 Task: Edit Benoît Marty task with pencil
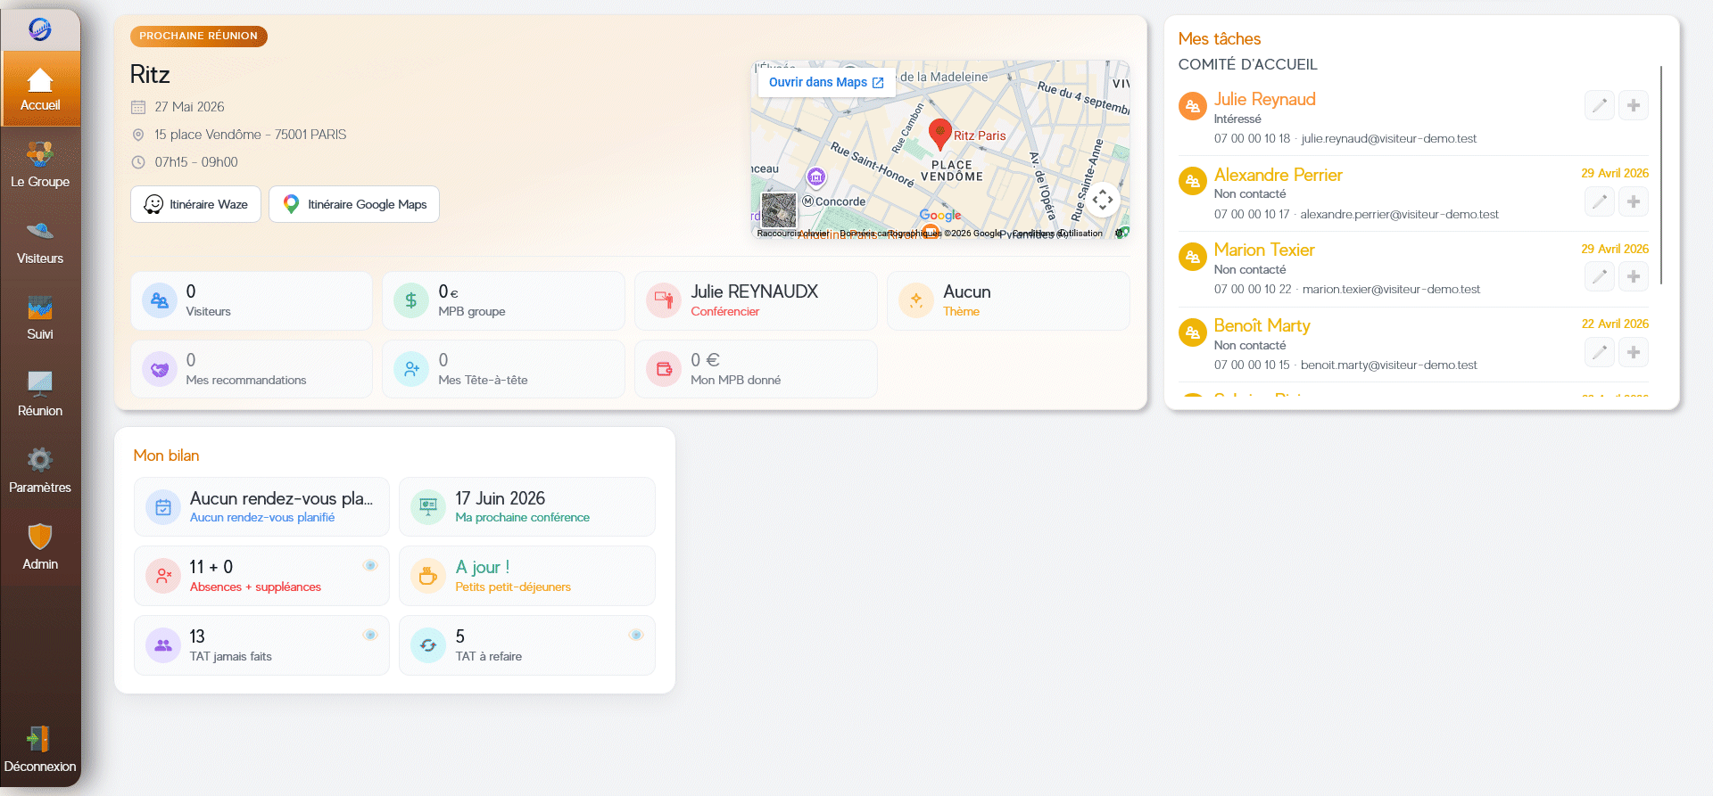(x=1600, y=352)
